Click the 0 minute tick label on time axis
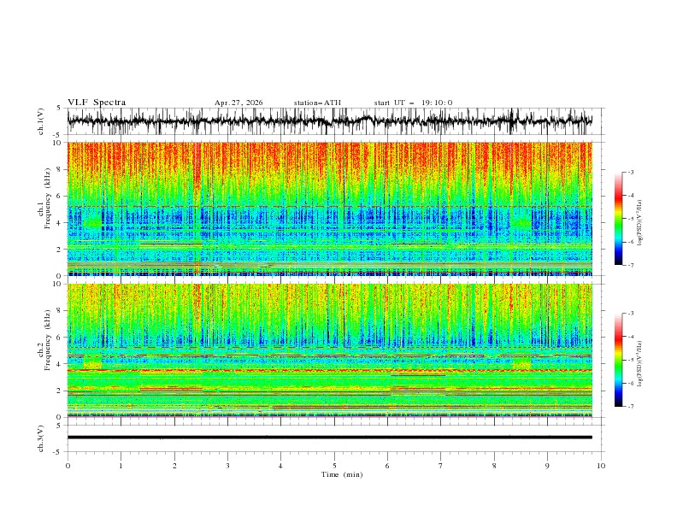 click(x=68, y=466)
